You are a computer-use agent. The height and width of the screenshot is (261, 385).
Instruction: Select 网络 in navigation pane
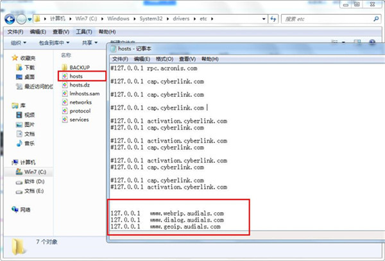click(x=21, y=210)
